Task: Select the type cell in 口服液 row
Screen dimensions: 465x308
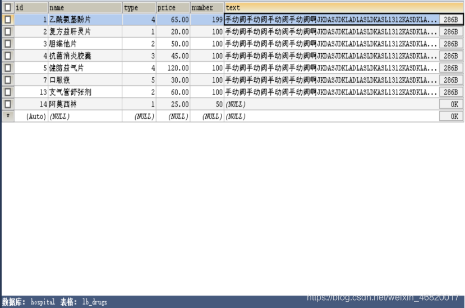Action: pyautogui.click(x=139, y=80)
